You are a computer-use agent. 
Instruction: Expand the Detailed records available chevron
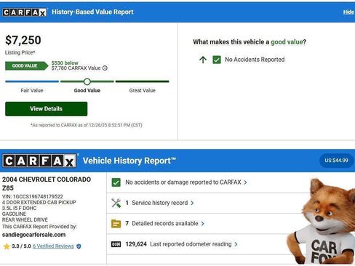tap(202, 224)
